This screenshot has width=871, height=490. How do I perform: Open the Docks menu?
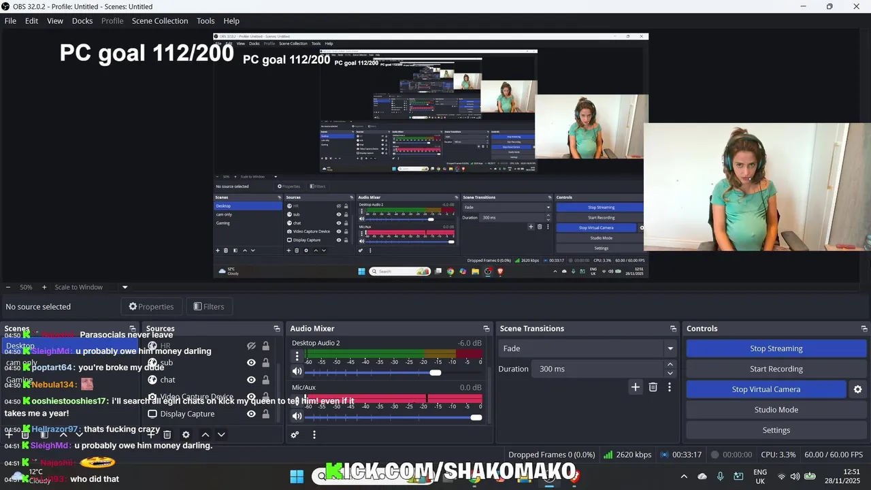pyautogui.click(x=82, y=21)
